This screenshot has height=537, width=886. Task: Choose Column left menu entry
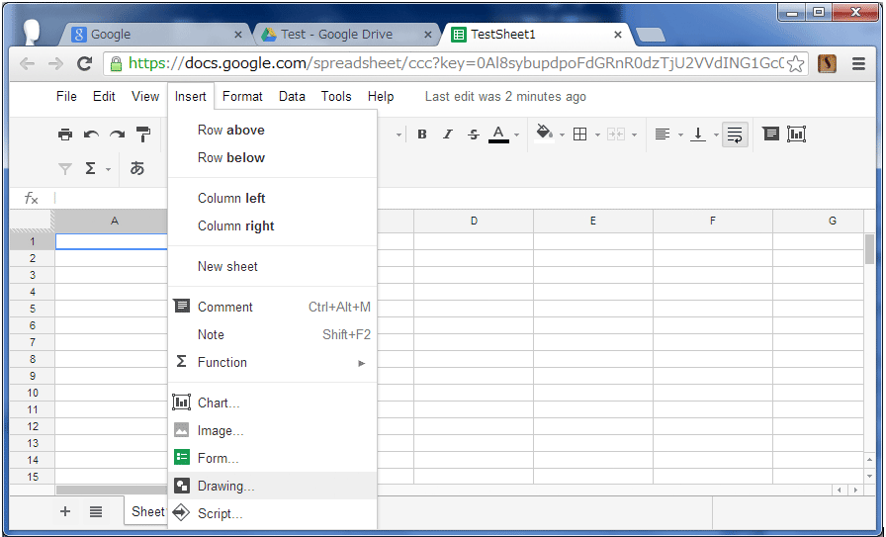click(x=272, y=199)
